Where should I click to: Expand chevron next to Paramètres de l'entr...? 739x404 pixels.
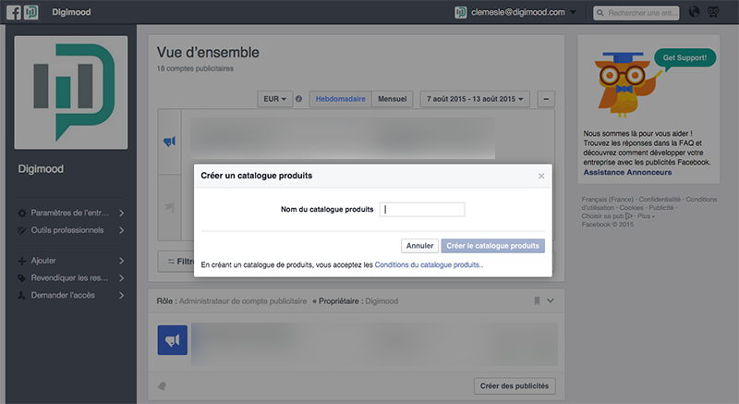pyautogui.click(x=122, y=213)
